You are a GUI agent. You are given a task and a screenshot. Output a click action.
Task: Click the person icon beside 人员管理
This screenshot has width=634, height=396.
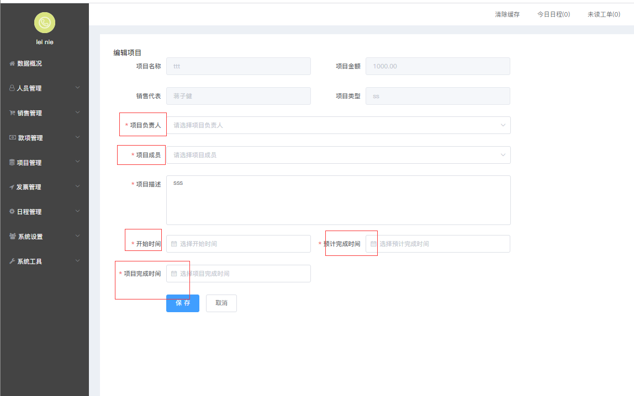[12, 88]
